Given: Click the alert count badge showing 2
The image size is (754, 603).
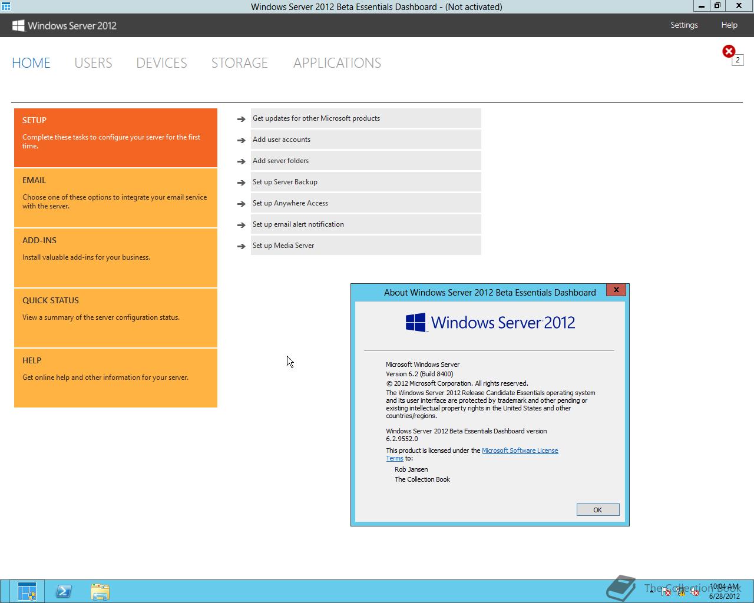Looking at the screenshot, I should [x=738, y=60].
